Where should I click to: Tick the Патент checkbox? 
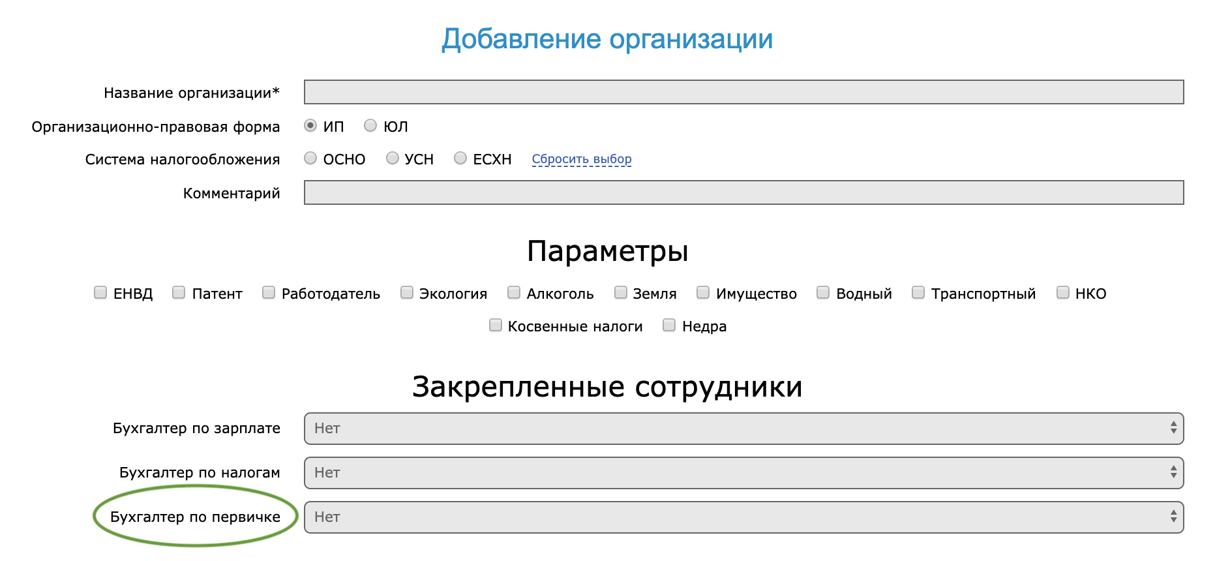(x=179, y=293)
